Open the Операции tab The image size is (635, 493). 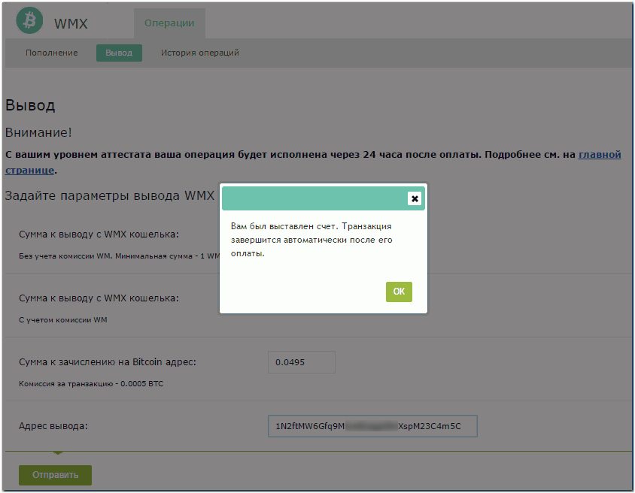point(169,23)
